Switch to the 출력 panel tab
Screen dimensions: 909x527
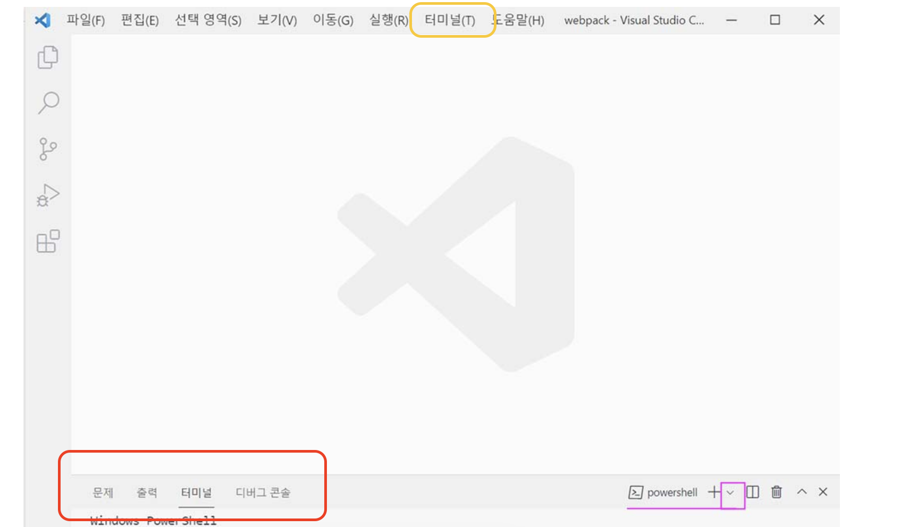tap(147, 492)
